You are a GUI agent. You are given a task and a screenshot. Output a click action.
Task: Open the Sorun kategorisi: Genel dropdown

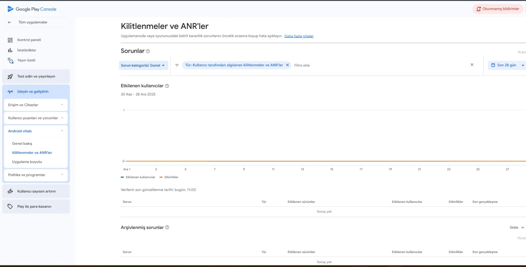coord(143,65)
